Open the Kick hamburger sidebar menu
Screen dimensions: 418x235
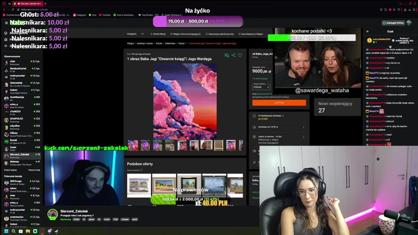(x=6, y=23)
